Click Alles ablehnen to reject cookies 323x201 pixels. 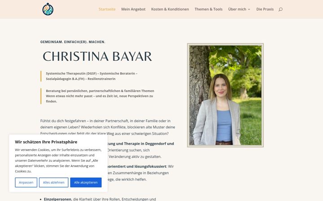pyautogui.click(x=53, y=182)
